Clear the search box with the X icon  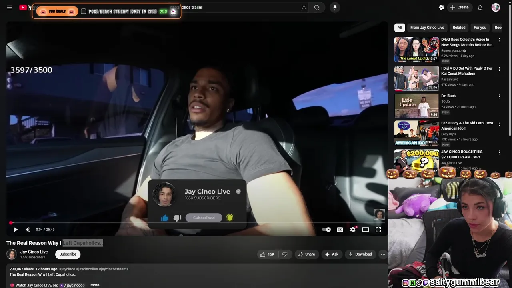[304, 7]
